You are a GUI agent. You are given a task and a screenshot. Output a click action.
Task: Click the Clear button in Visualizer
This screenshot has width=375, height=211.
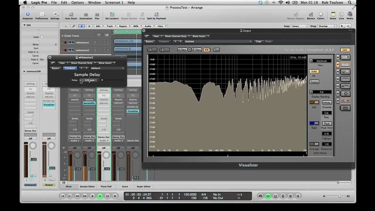pos(216,50)
